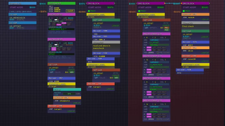Image resolution: width=225 pixels, height=126 pixels.
Task: Select CENT alignment in DEBUGGER TEST macro print
Action: 64,23
